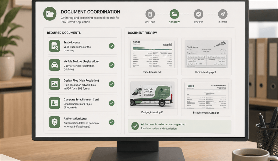Click the Submit paper-plane icon
278x161 pixels.
pos(223,14)
